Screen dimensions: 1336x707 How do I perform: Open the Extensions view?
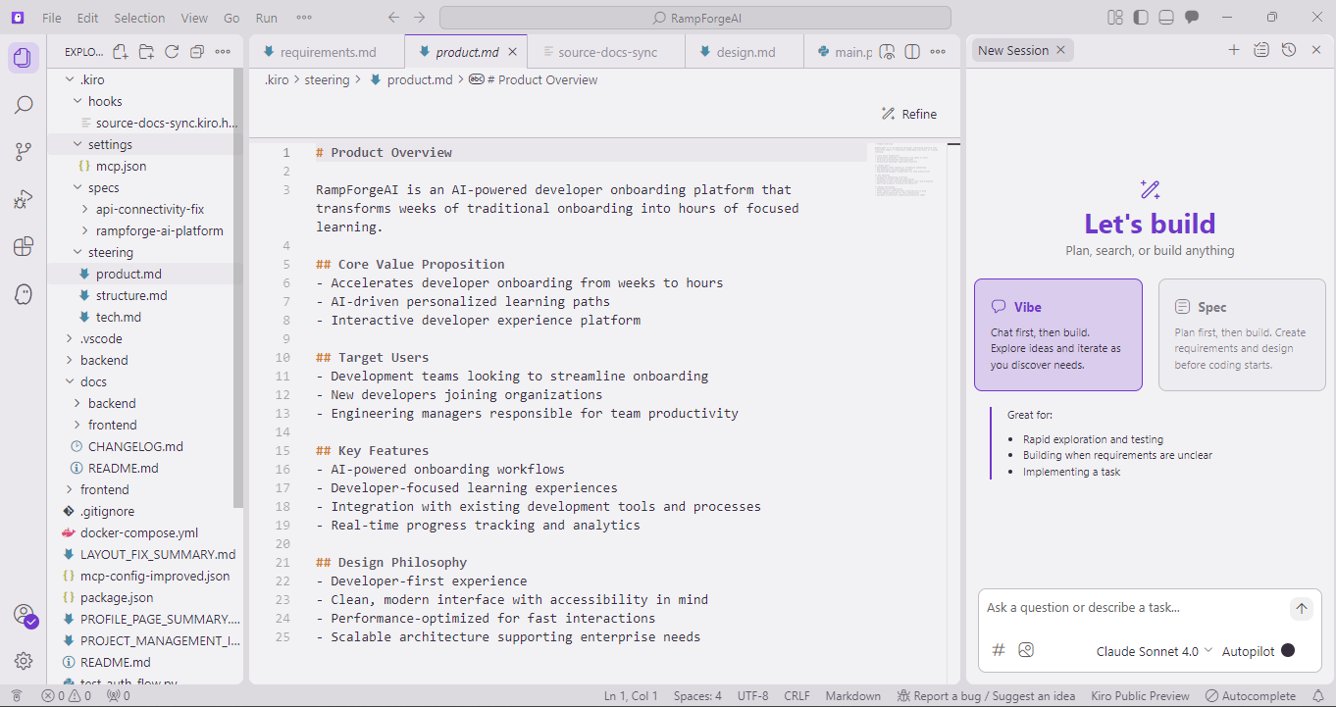(x=24, y=246)
